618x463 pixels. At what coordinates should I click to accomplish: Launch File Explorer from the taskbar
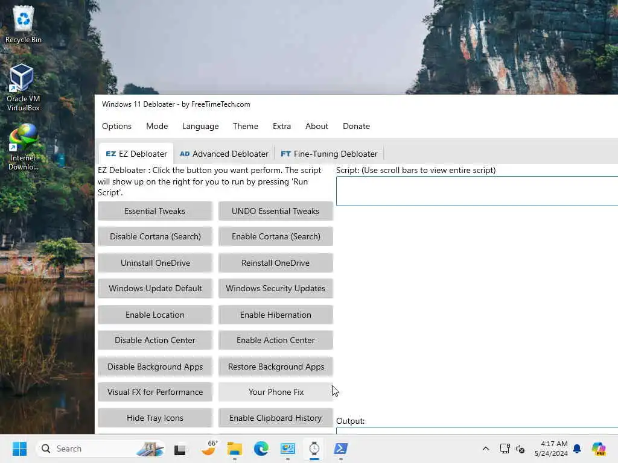tap(235, 449)
